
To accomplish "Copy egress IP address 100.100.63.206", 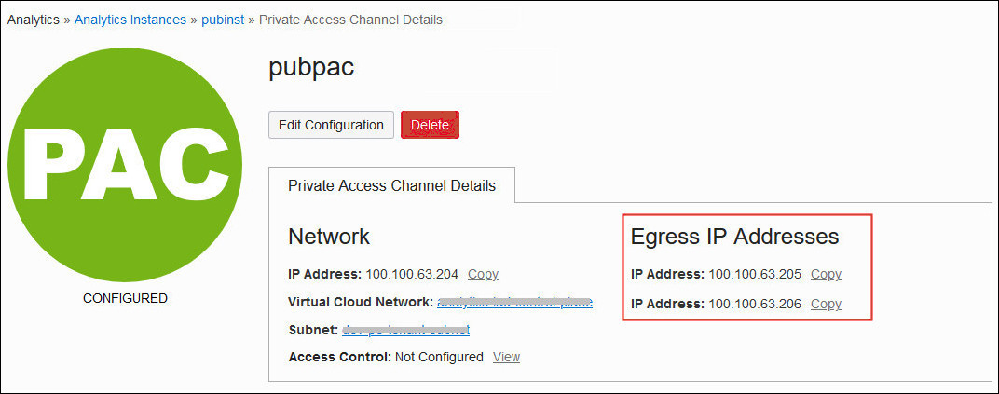I will [826, 304].
